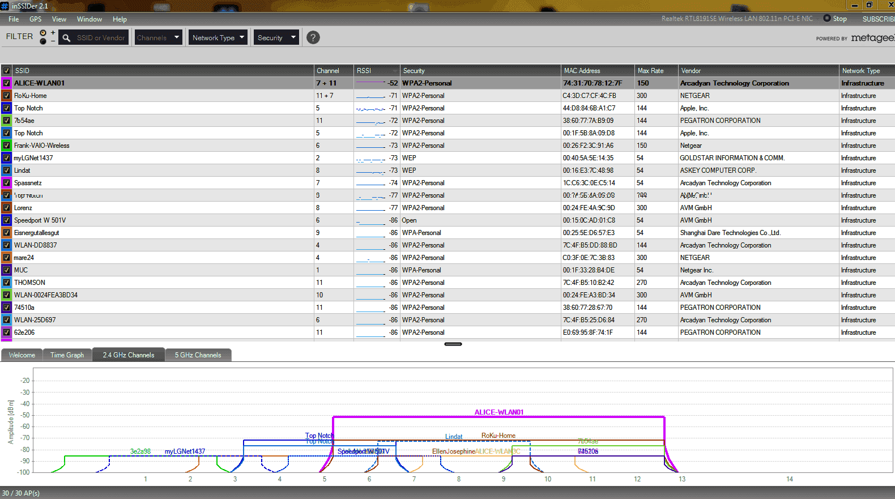Select the mare24 network row
Viewport: 895px width, 499px height.
447,258
